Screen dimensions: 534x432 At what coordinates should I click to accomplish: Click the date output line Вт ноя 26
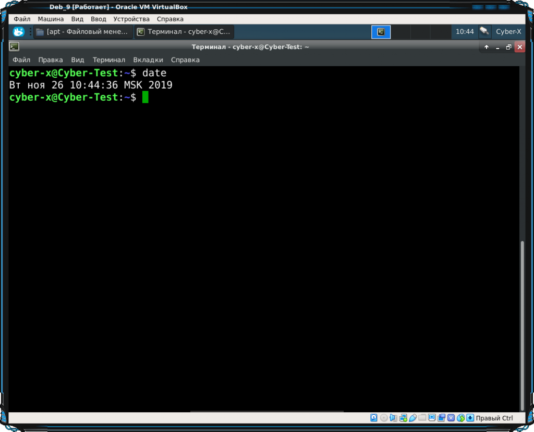(x=91, y=85)
